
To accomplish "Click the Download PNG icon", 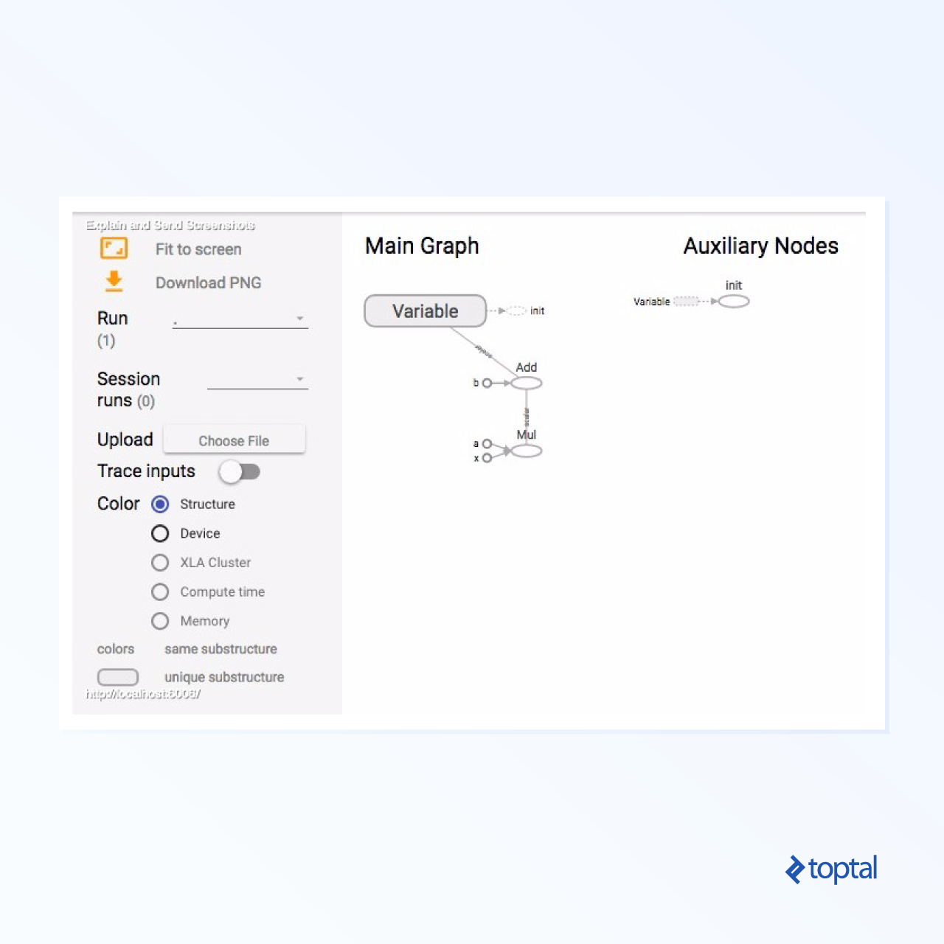I will click(x=113, y=282).
